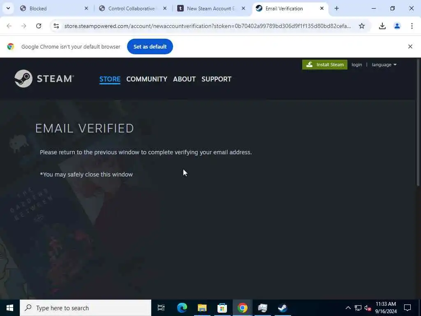Open the notifications action center
This screenshot has height=316, width=421.
click(407, 308)
